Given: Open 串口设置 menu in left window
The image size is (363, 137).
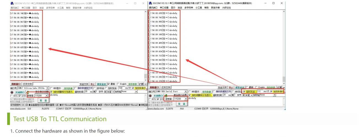Looking at the screenshot, I should click(x=26, y=8).
